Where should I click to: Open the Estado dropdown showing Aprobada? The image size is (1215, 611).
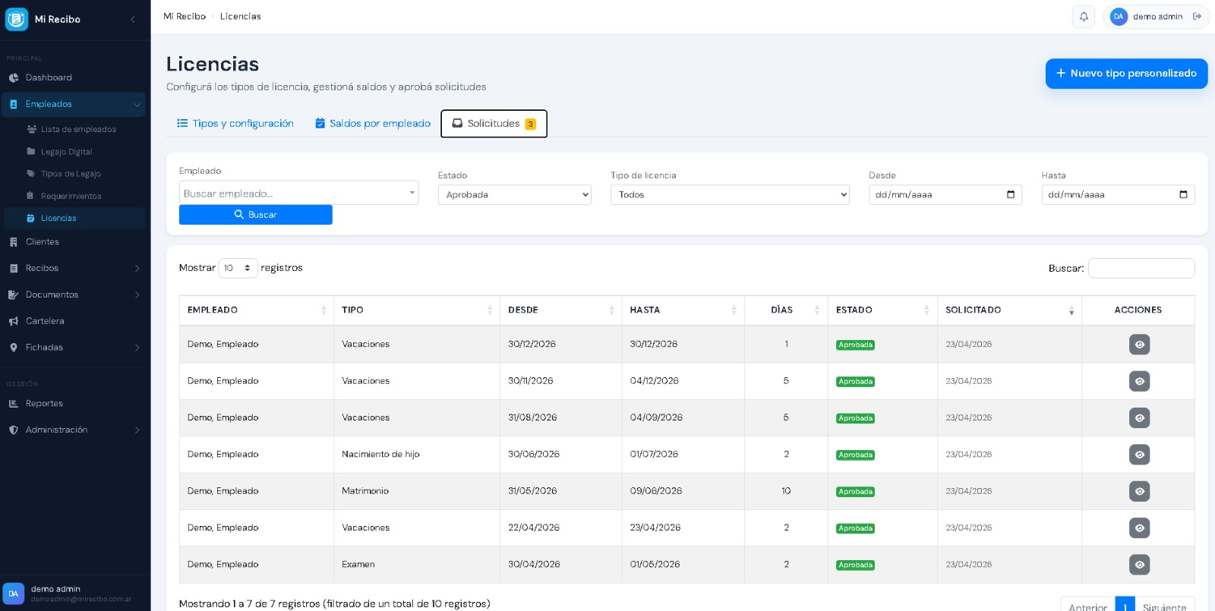[514, 195]
